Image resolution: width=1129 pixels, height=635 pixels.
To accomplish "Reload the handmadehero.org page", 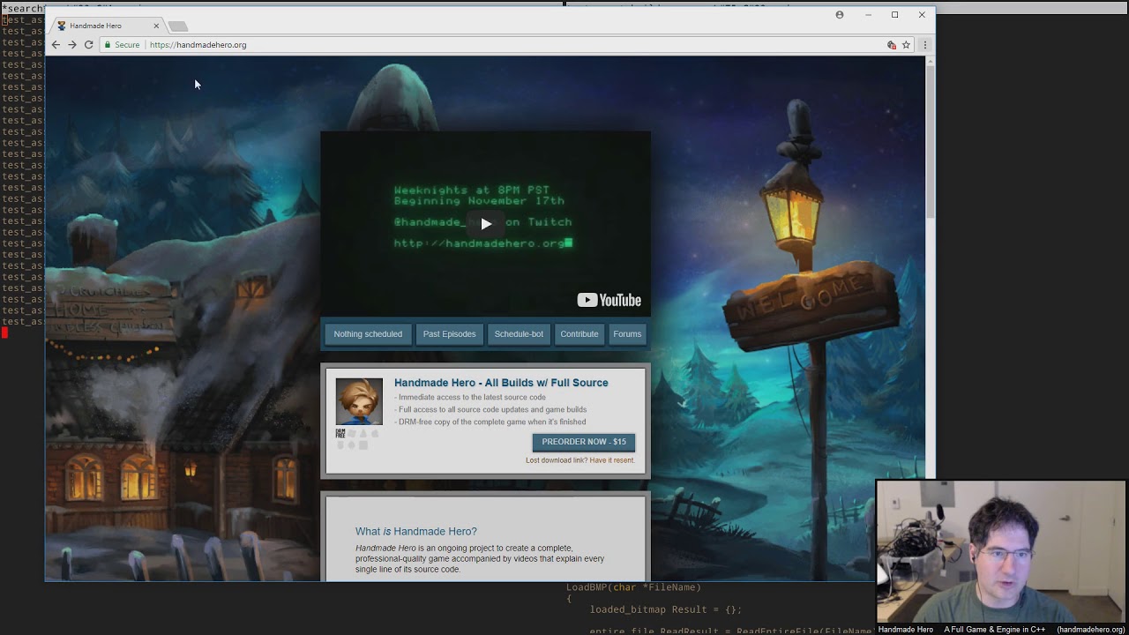I will tap(89, 45).
